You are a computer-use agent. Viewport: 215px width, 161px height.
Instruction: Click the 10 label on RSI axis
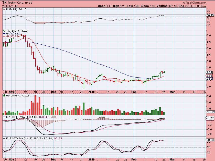point(208,25)
